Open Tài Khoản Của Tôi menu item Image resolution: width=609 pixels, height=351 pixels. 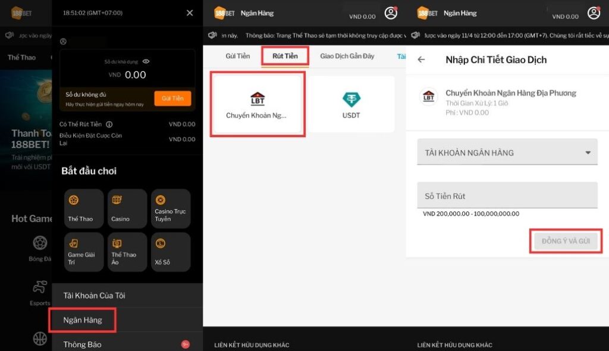point(127,296)
